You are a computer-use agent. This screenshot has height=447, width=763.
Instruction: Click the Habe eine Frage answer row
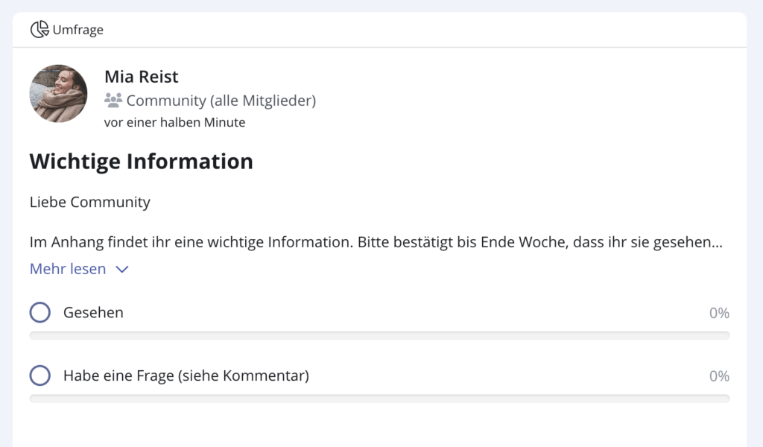click(x=187, y=375)
